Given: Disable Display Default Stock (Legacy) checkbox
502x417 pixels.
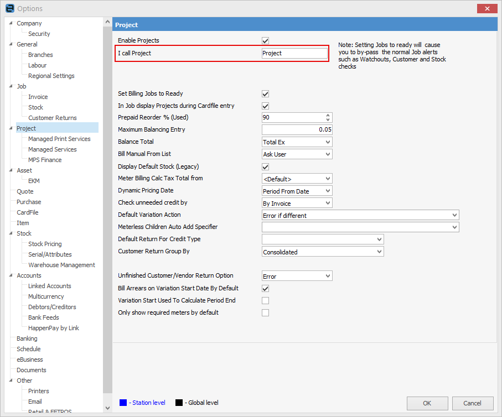Looking at the screenshot, I should (x=266, y=166).
